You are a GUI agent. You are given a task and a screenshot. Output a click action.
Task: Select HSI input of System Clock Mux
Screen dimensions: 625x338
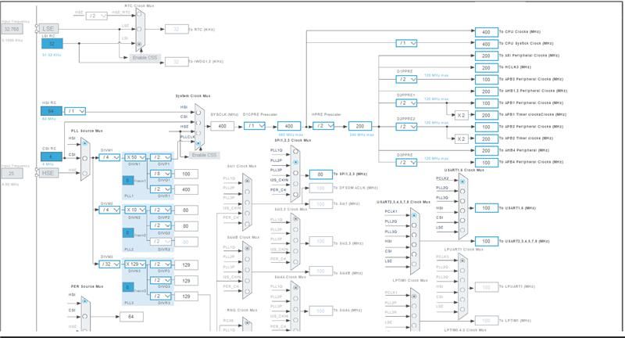click(x=198, y=113)
